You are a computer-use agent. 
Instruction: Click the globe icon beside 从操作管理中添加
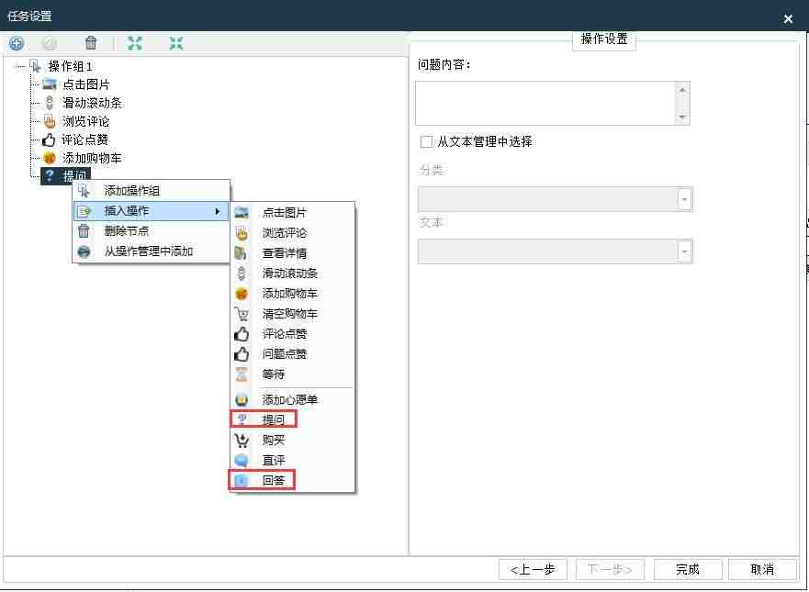coord(84,251)
